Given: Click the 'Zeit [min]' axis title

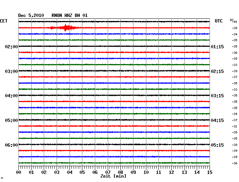Looking at the screenshot, I should [x=113, y=176].
